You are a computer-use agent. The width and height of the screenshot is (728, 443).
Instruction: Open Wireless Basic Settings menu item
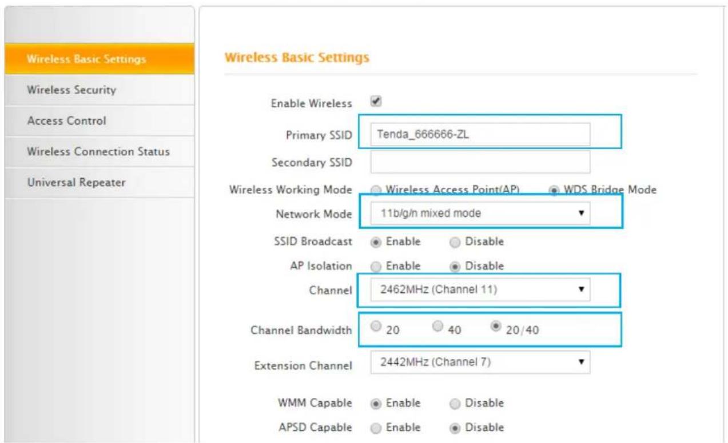pyautogui.click(x=99, y=59)
